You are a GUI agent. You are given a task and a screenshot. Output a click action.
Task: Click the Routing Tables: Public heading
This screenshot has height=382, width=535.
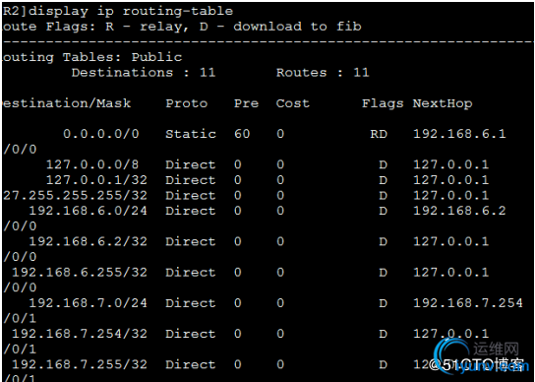click(x=92, y=57)
